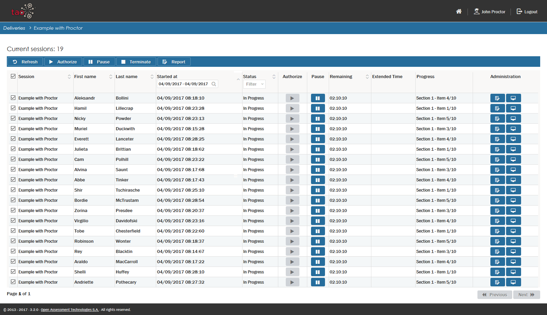Screen dimensions: 547x315
Task: Open monitor icon for Cam Polhill
Action: [513, 160]
